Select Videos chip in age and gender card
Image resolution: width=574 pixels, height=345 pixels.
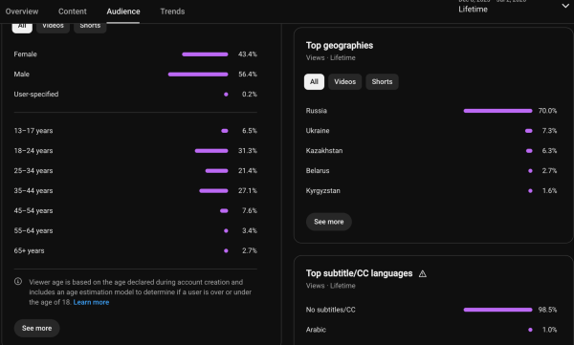tap(53, 27)
